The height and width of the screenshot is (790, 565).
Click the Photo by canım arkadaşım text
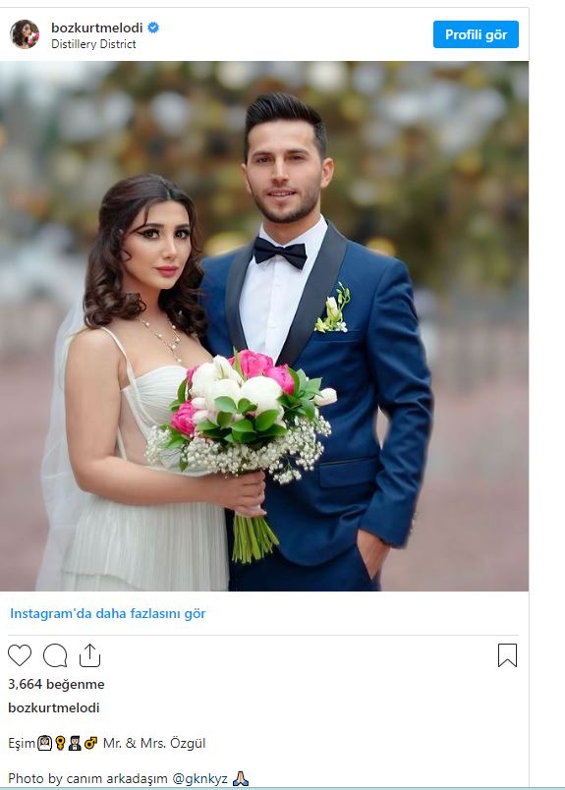tap(87, 778)
